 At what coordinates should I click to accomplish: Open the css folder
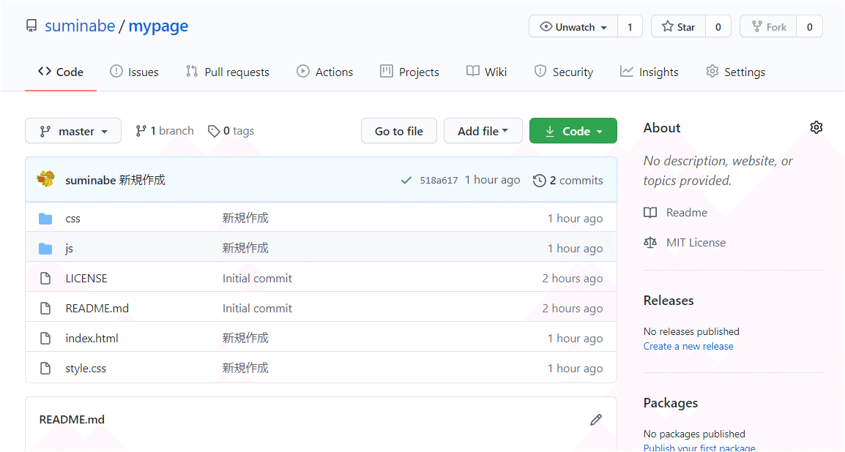[x=72, y=219]
